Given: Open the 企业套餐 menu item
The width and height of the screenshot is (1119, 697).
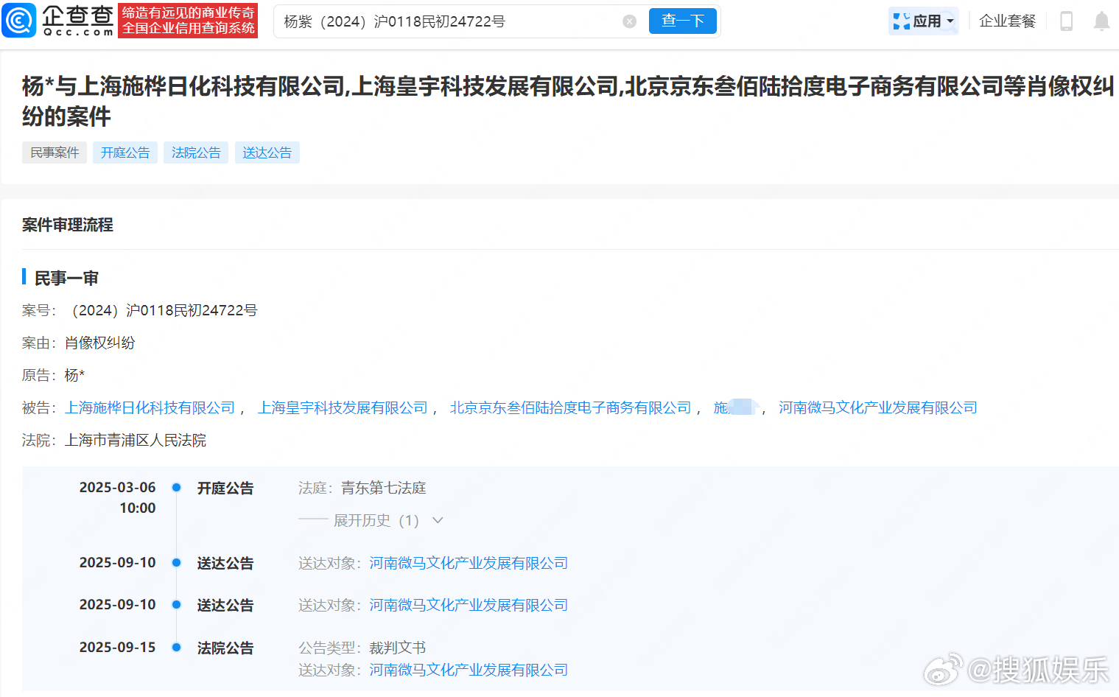Looking at the screenshot, I should (x=1007, y=21).
